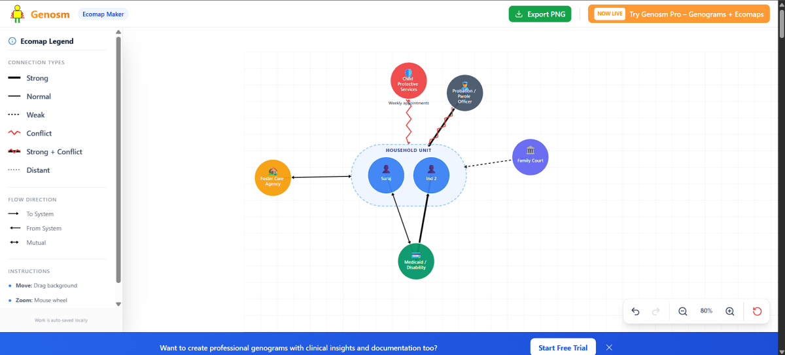Viewport: 785px width, 355px height.
Task: Click the From System arrow icon
Action: click(x=14, y=228)
